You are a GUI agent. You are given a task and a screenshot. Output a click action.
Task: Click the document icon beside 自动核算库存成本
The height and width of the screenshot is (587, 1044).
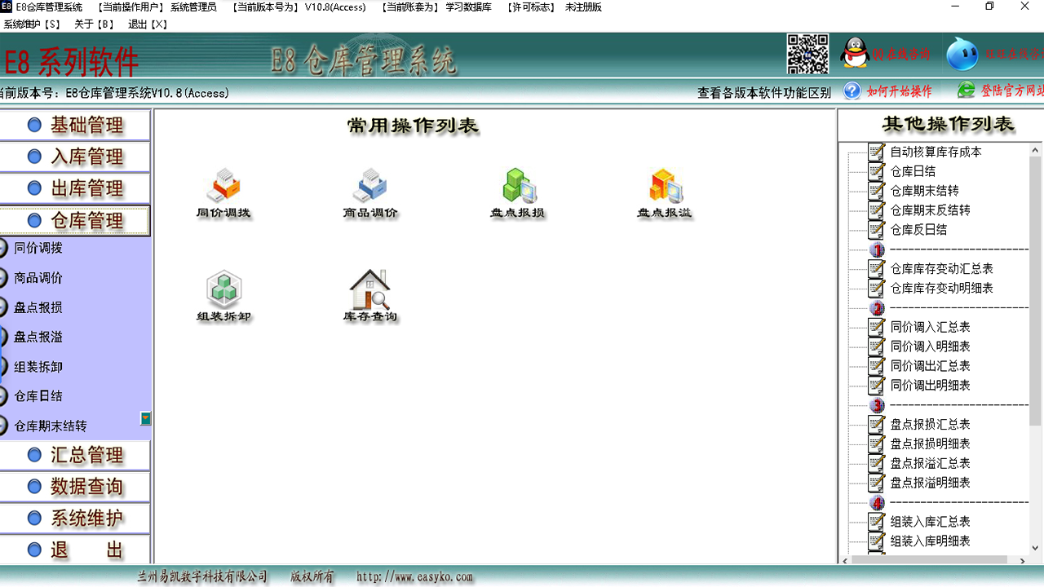point(877,152)
